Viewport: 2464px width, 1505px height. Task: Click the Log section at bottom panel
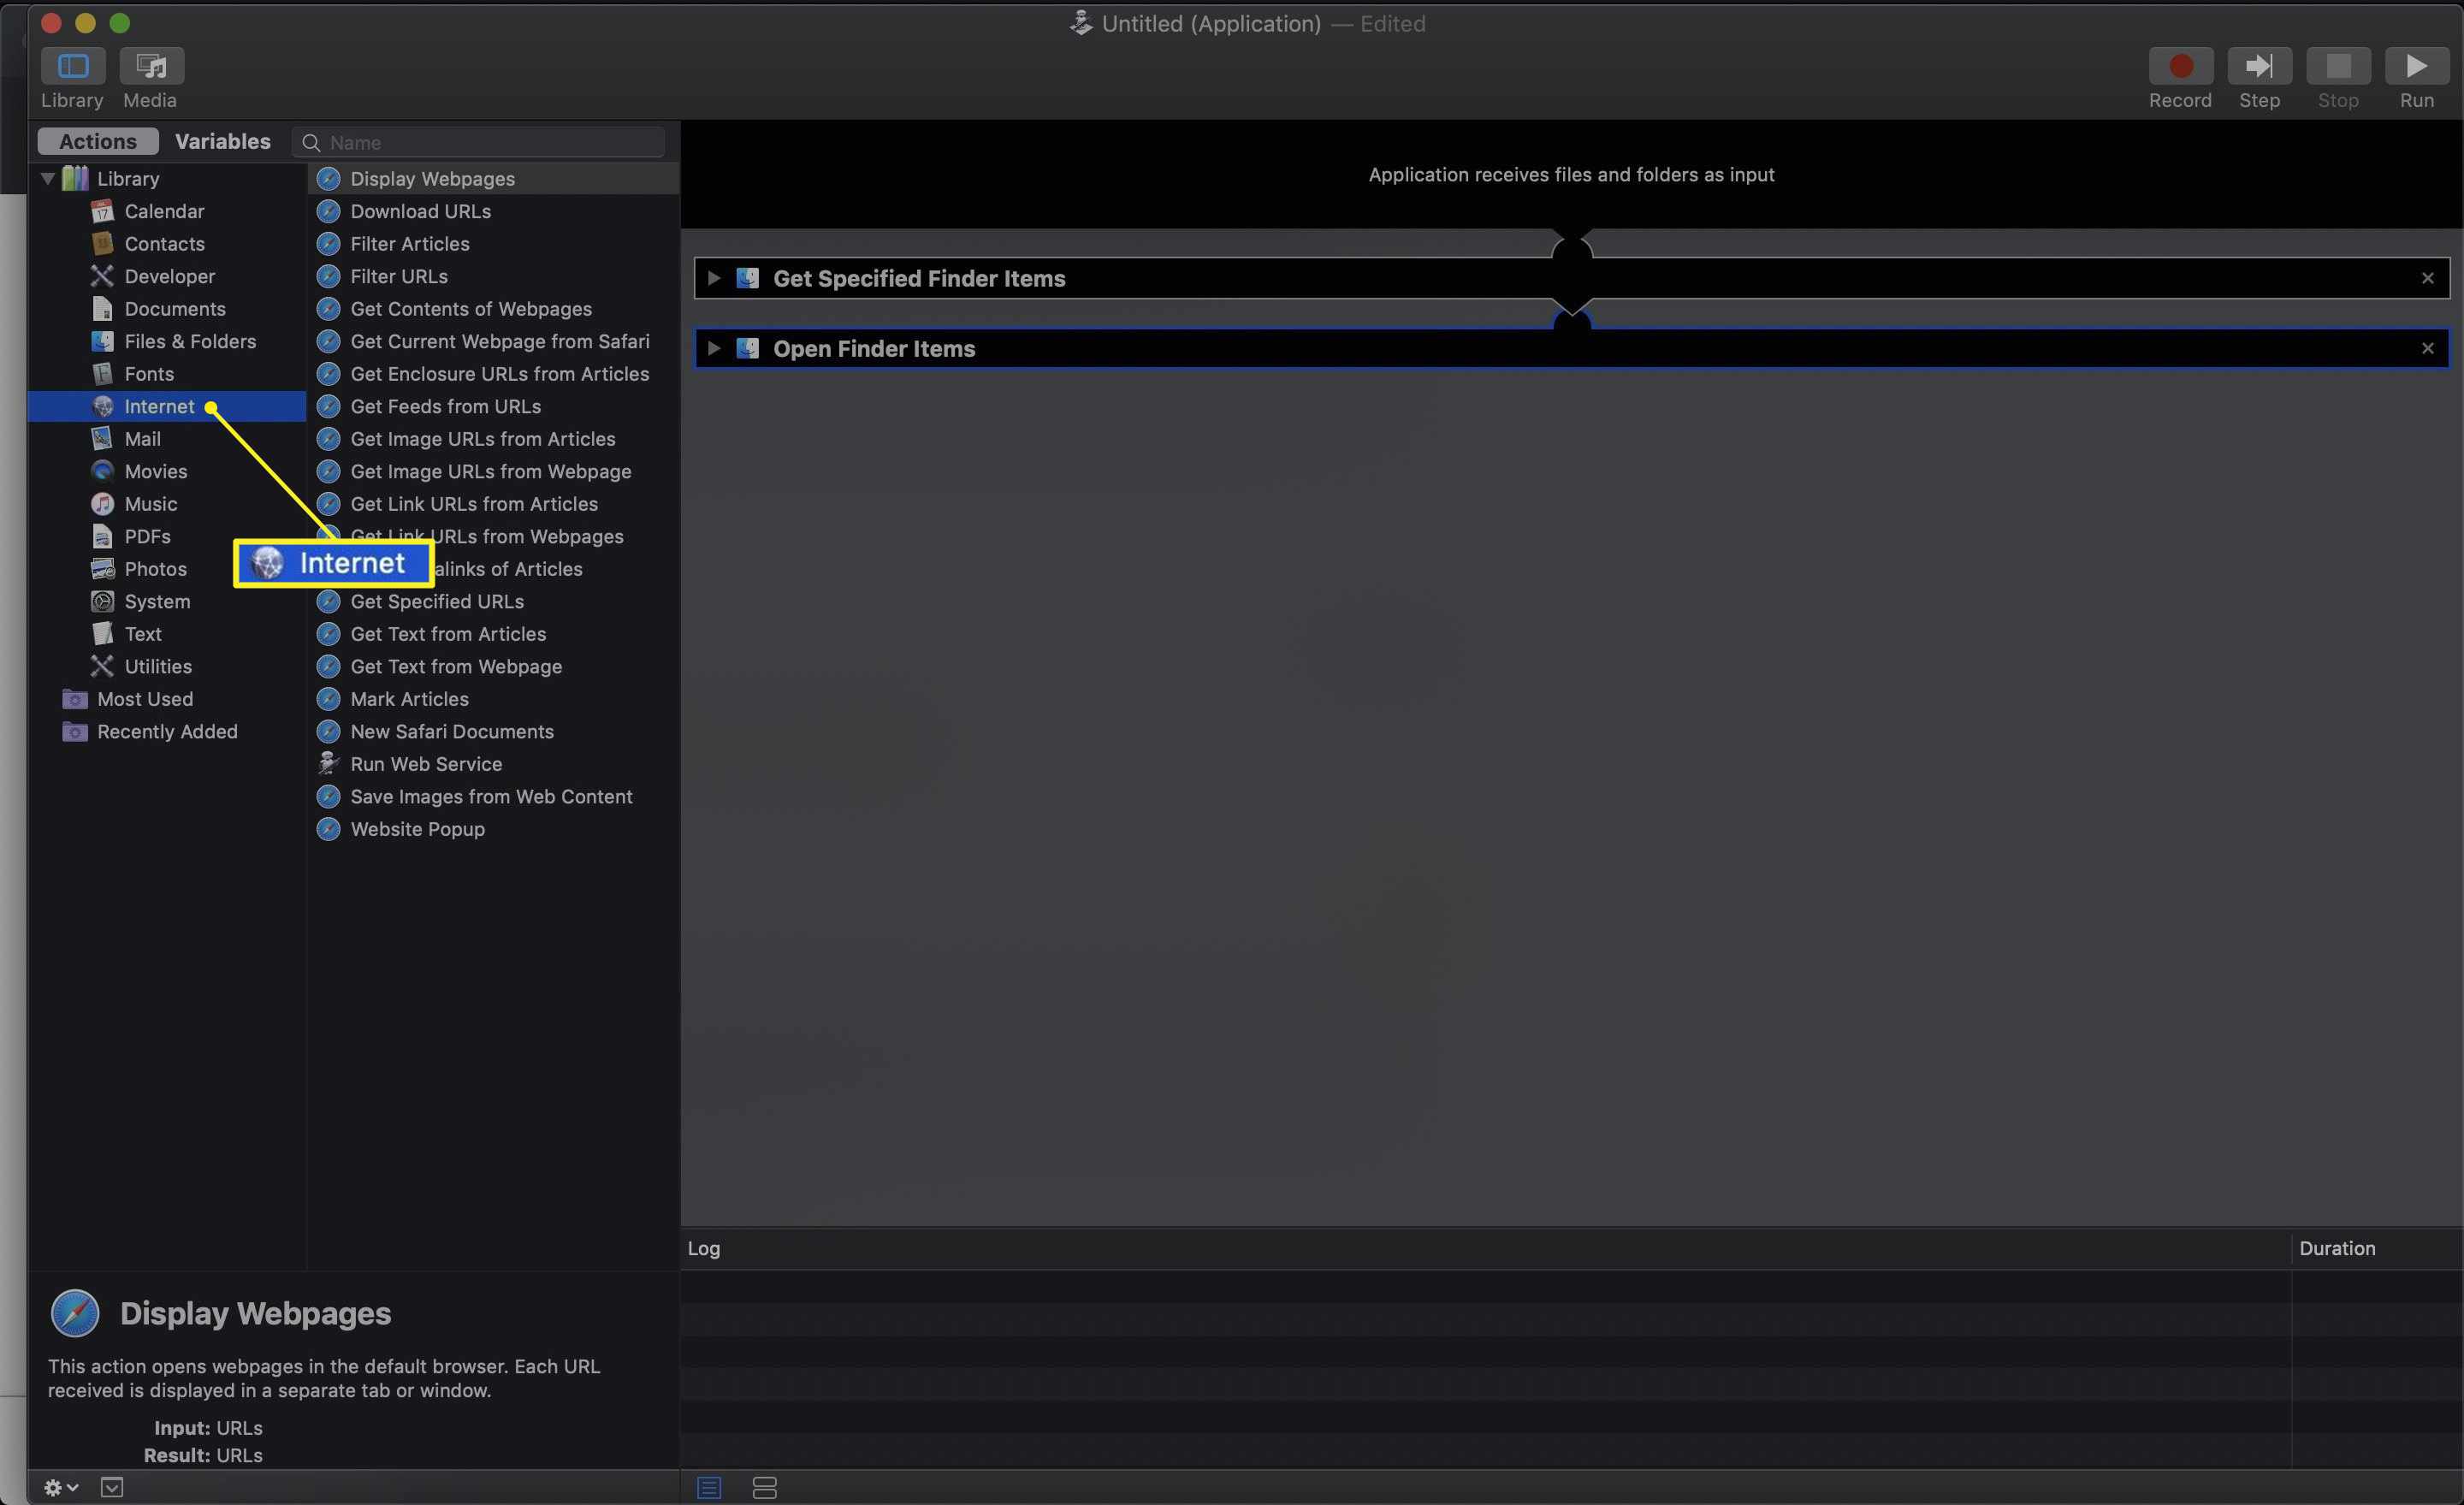point(704,1248)
